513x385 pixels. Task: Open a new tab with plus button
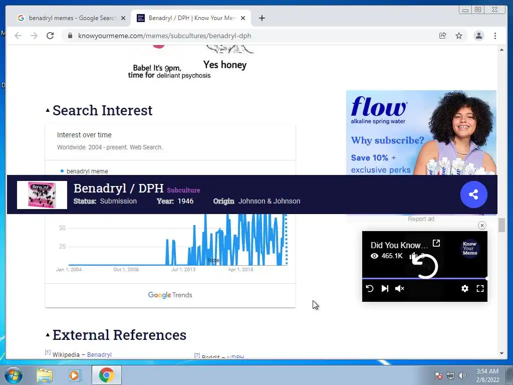(262, 18)
